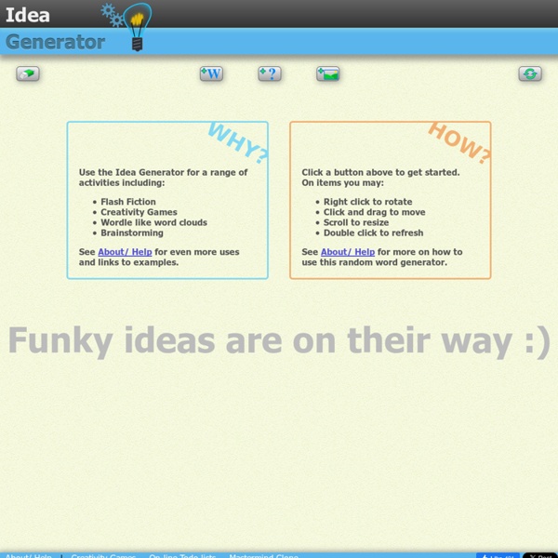
Task: Click the "Funky ideas are on their way" text
Action: coord(279,341)
